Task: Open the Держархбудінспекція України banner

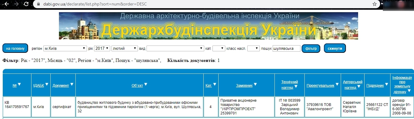Action: (208, 26)
